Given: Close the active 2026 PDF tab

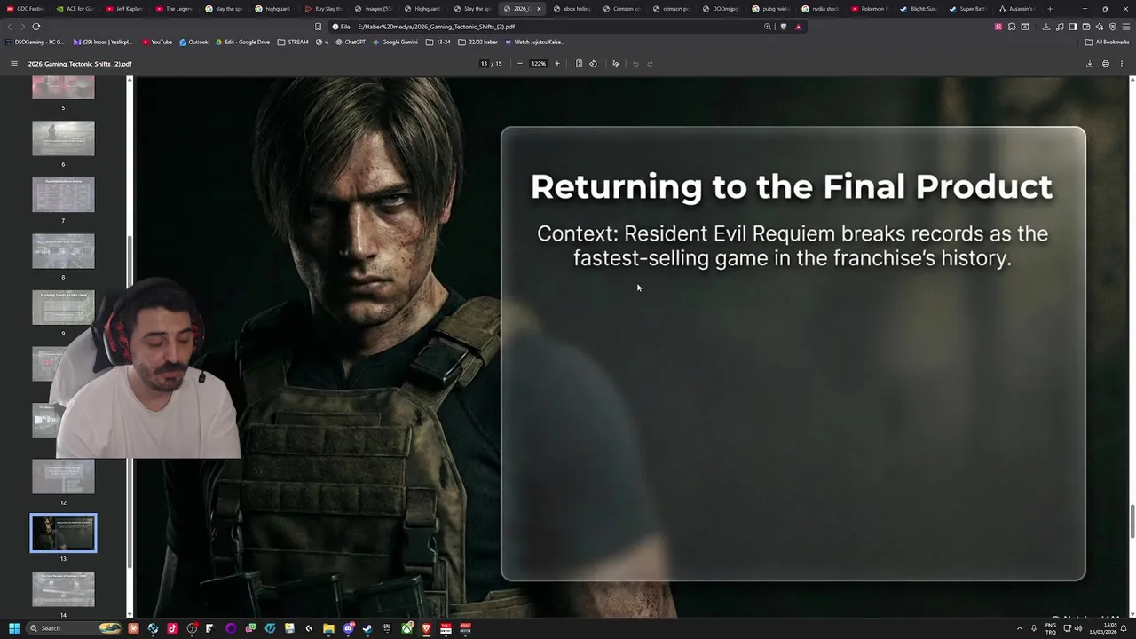Looking at the screenshot, I should pos(539,9).
